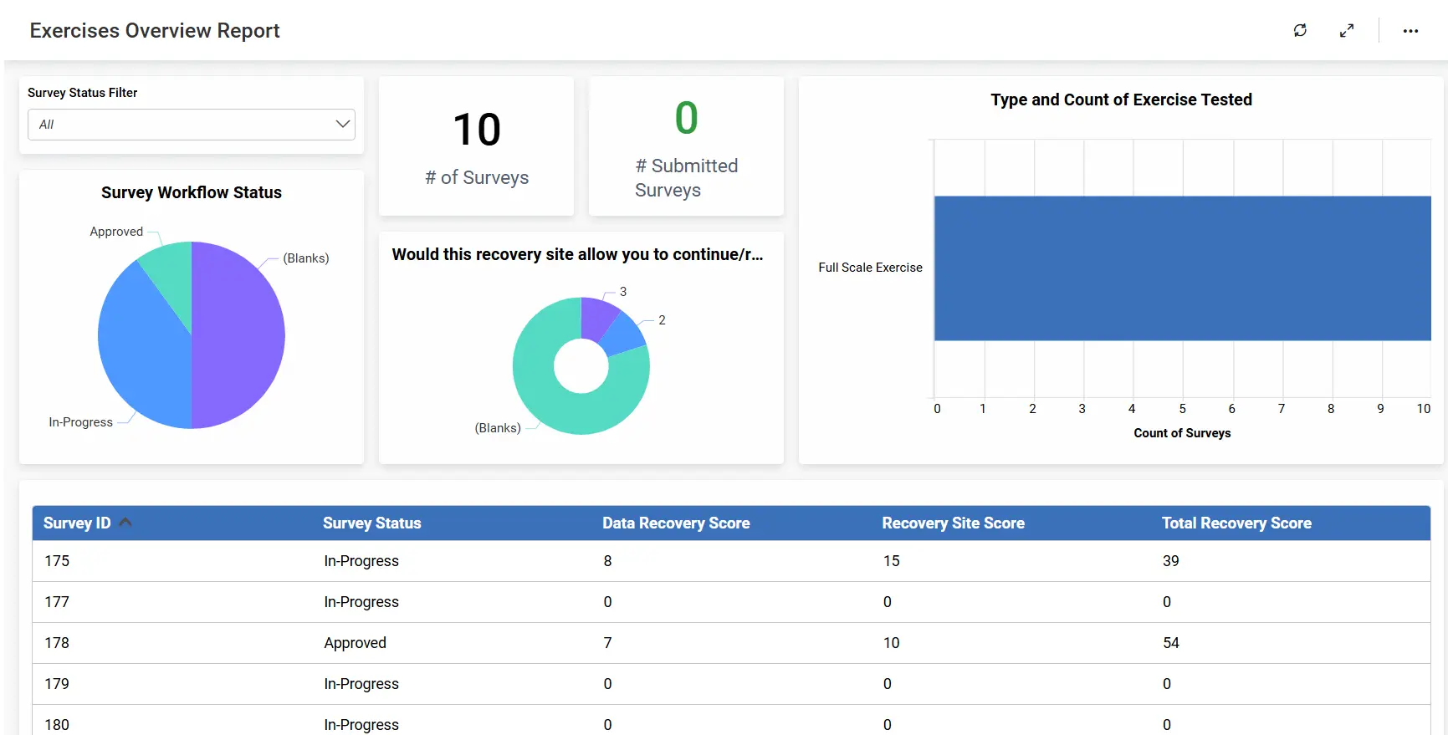1448x735 pixels.
Task: Sort by Data Recovery Score header
Action: [x=675, y=523]
